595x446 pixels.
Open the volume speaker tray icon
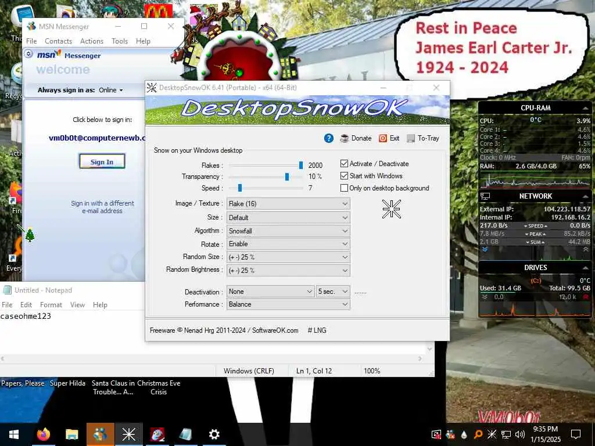tap(520, 434)
